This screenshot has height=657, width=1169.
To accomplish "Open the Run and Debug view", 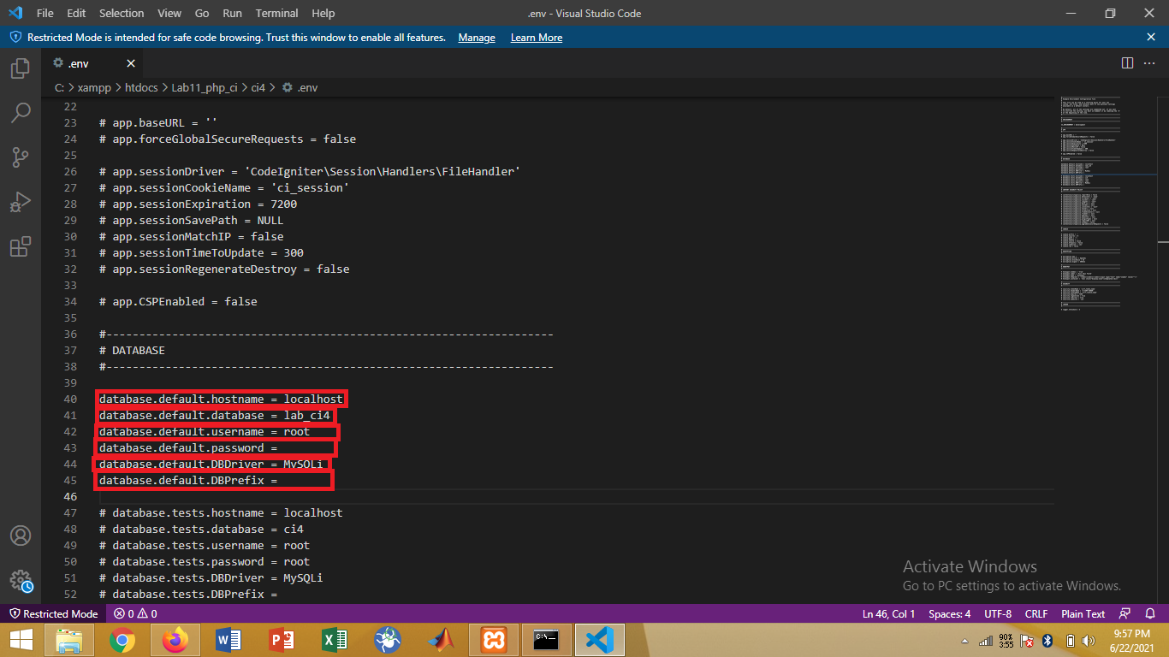I will [x=21, y=202].
